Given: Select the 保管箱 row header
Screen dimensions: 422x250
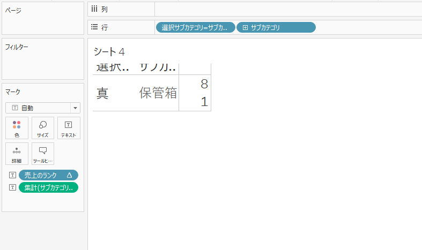Looking at the screenshot, I should [x=158, y=93].
